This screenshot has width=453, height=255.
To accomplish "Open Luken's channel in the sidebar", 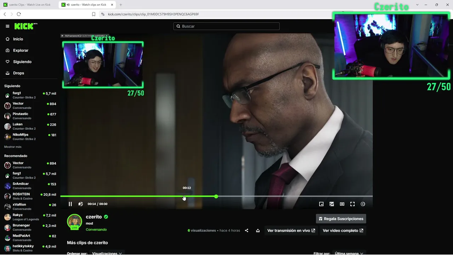I will (30, 126).
